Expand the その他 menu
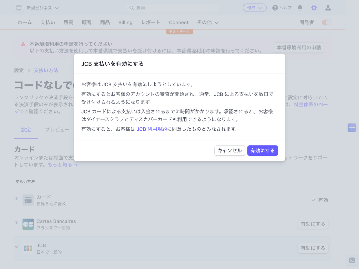The height and width of the screenshot is (269, 359). tap(208, 23)
